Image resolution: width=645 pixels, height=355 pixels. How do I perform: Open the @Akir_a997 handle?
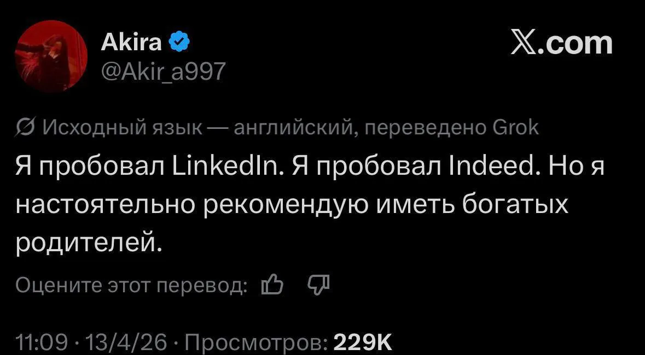[162, 69]
